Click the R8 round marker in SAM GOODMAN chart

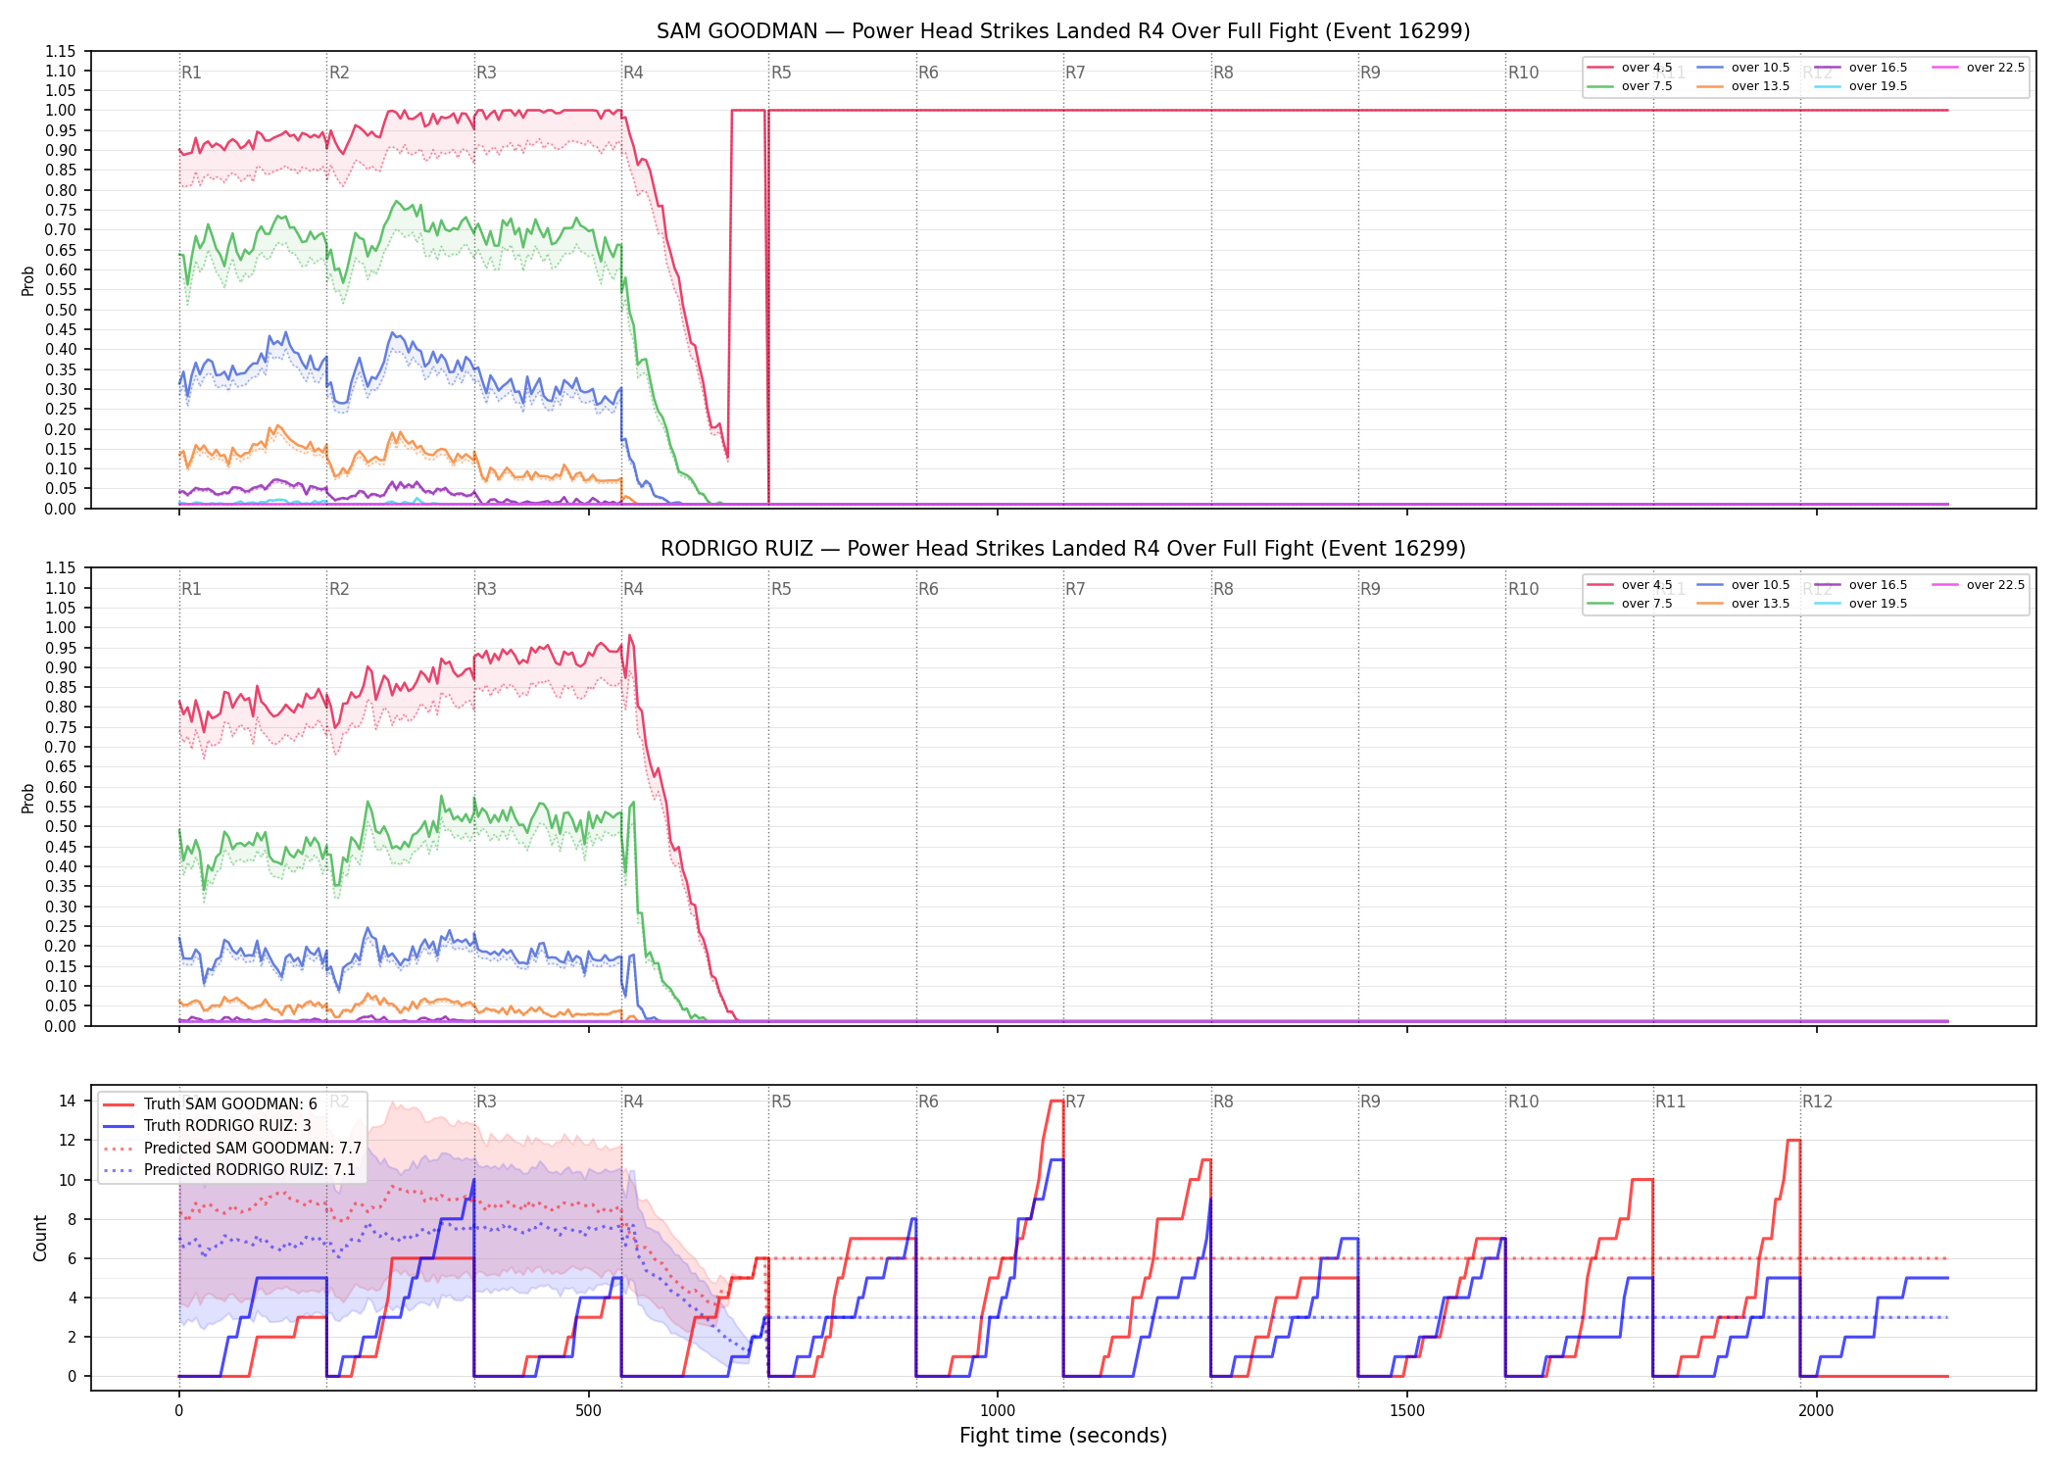tap(1224, 73)
